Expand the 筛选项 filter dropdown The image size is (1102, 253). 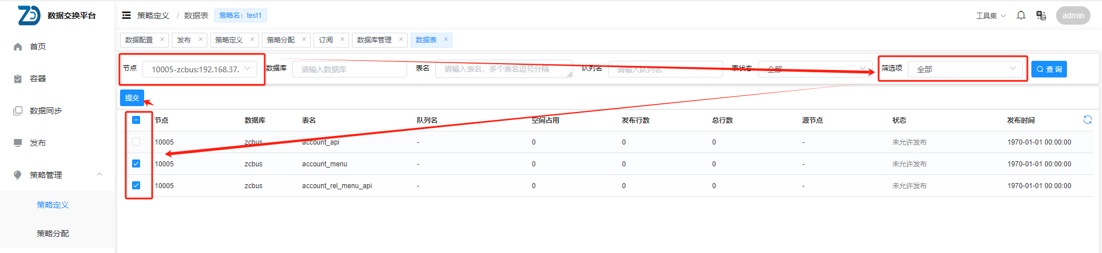point(965,69)
